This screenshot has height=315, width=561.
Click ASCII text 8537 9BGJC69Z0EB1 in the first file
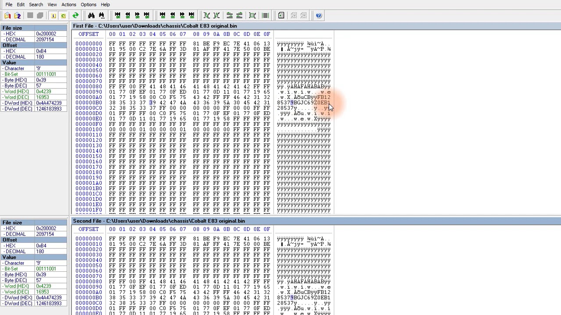coord(304,103)
